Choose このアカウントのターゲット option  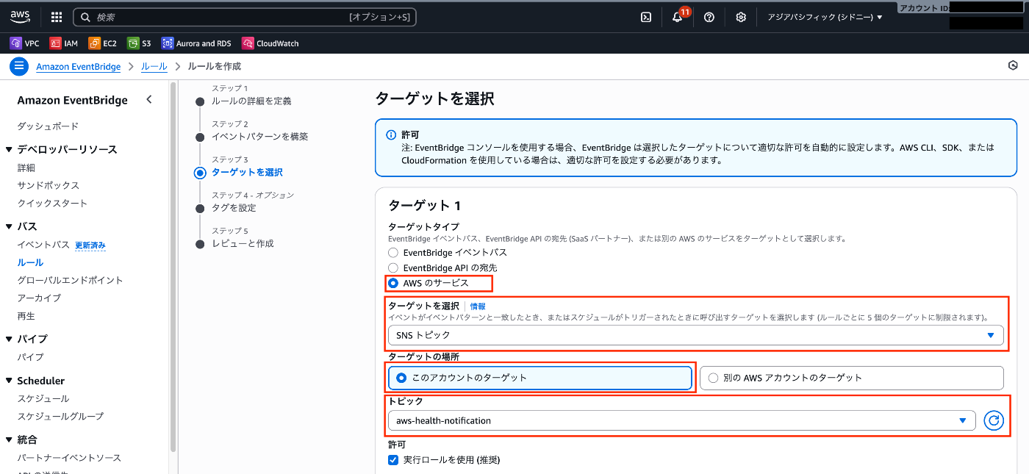(x=540, y=378)
